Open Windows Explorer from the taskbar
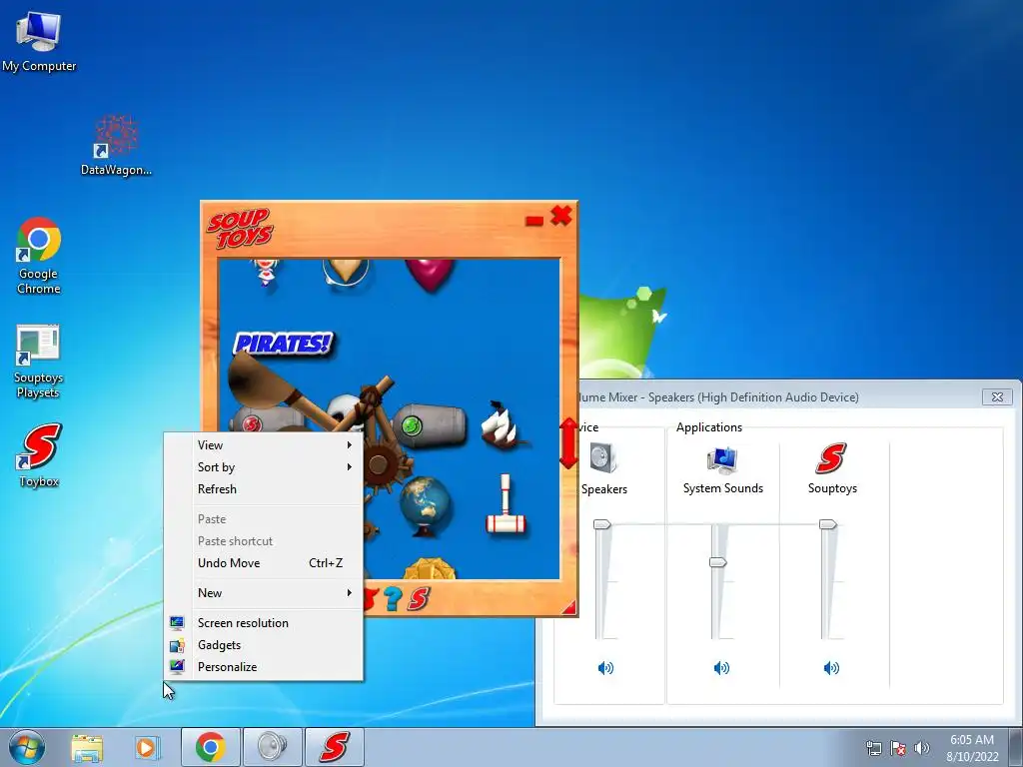The image size is (1023, 767). (x=88, y=747)
